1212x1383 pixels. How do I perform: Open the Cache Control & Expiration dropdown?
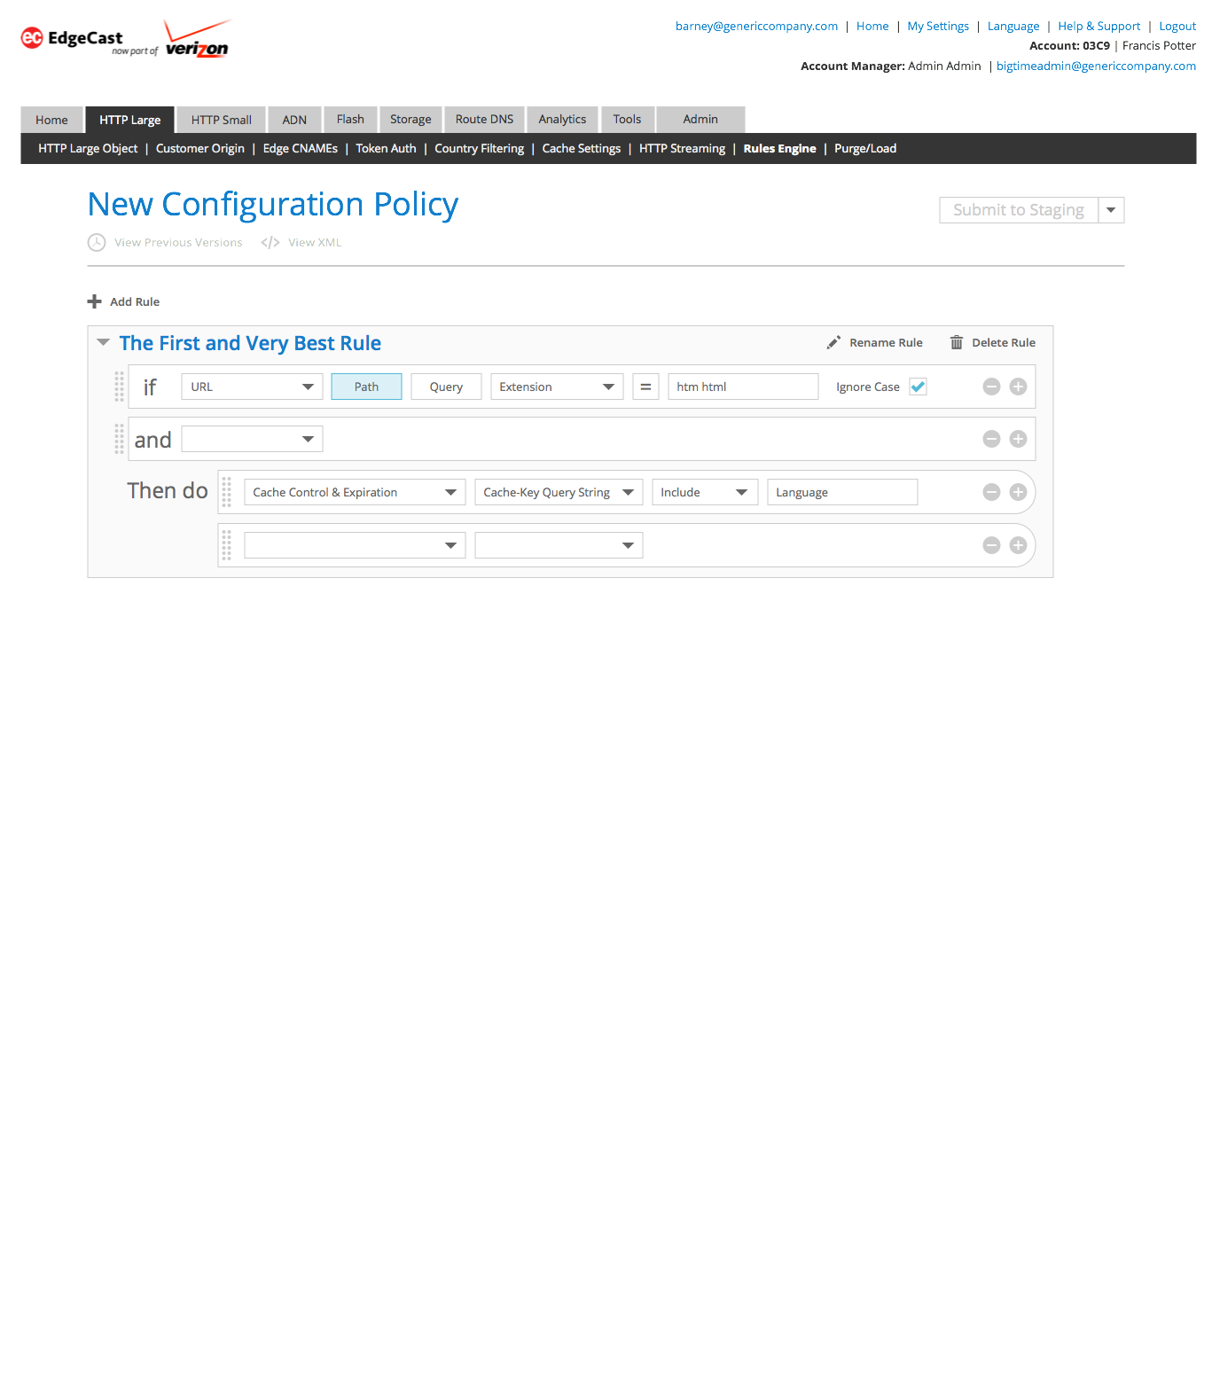[x=355, y=492]
